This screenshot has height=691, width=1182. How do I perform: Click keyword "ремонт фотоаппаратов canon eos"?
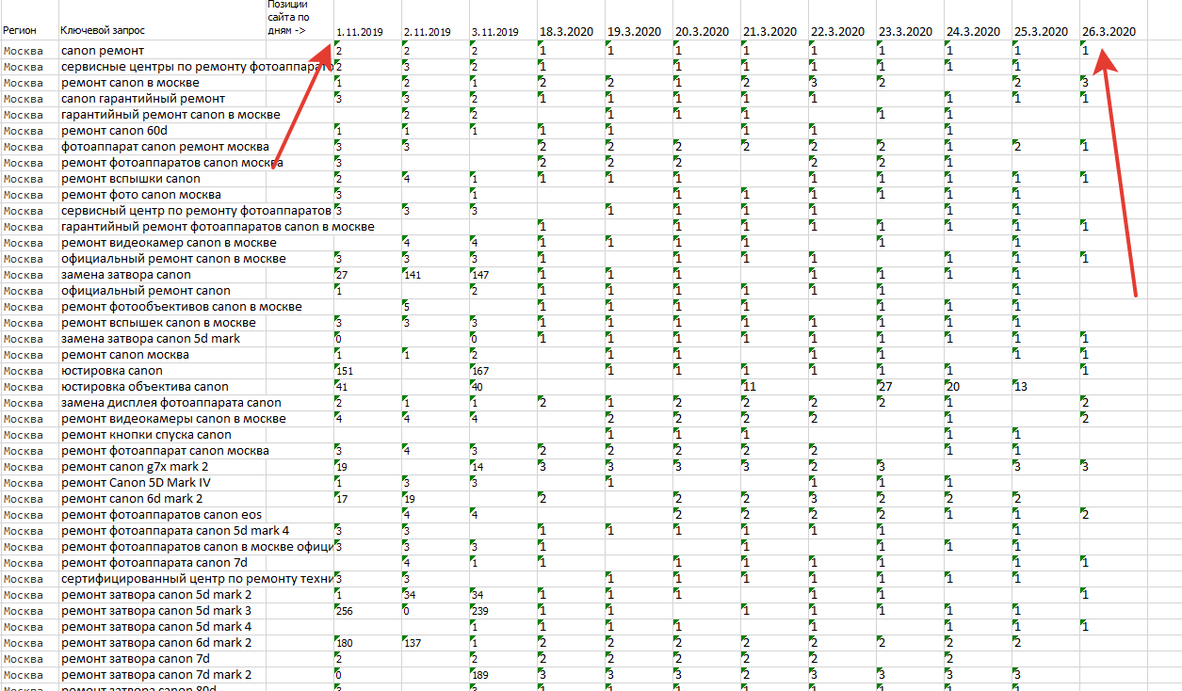162,514
